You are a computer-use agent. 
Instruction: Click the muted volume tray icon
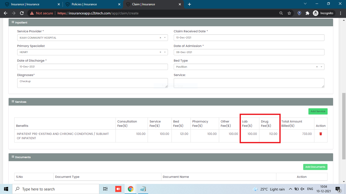(302, 189)
